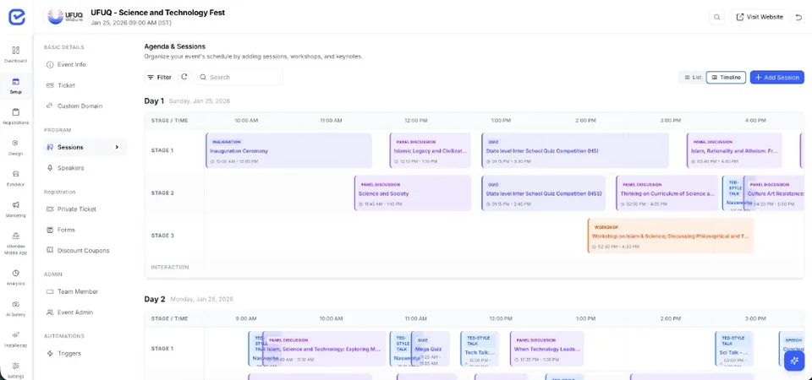Click Day 1 STAGE 3 row label
The image size is (812, 380).
point(162,236)
